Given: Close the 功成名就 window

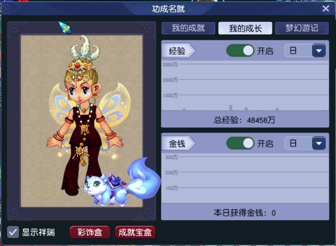Looking at the screenshot, I should (326, 9).
